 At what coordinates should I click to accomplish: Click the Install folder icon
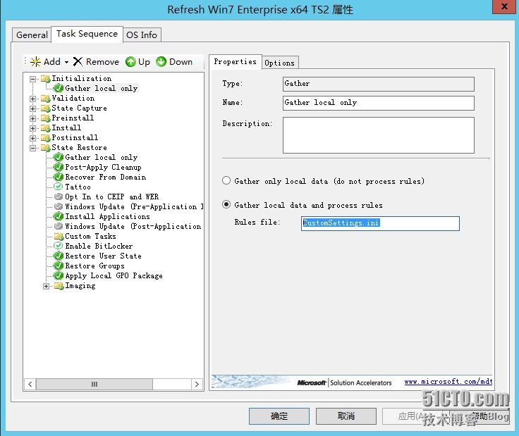pos(45,128)
